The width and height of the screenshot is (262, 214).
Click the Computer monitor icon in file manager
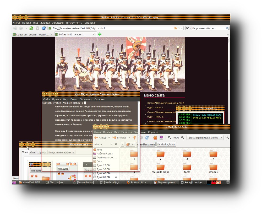pyautogui.click(x=161, y=137)
